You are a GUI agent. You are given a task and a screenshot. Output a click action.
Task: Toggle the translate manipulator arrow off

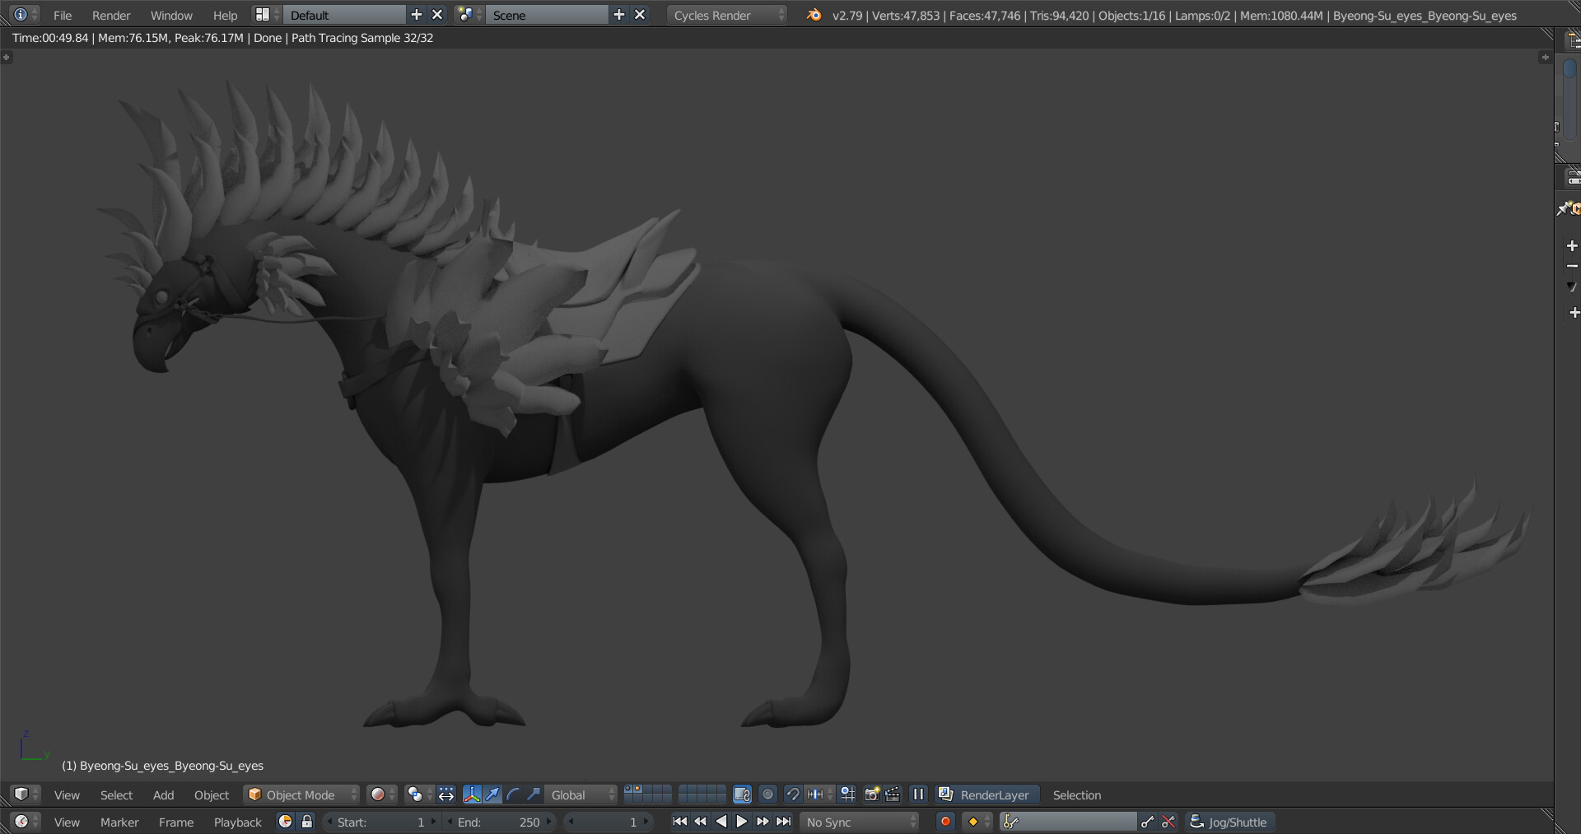coord(492,794)
